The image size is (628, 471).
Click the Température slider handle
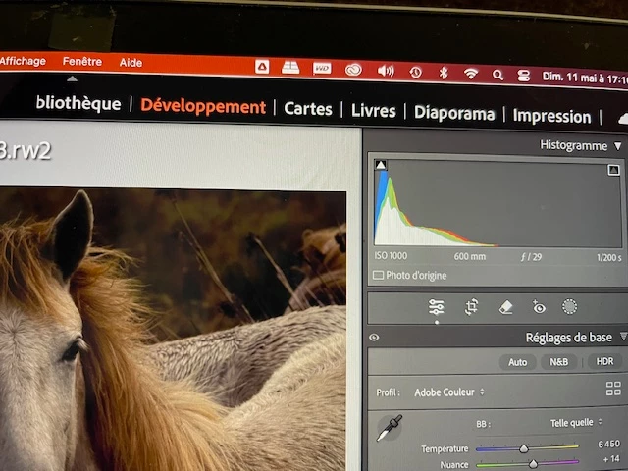point(523,448)
